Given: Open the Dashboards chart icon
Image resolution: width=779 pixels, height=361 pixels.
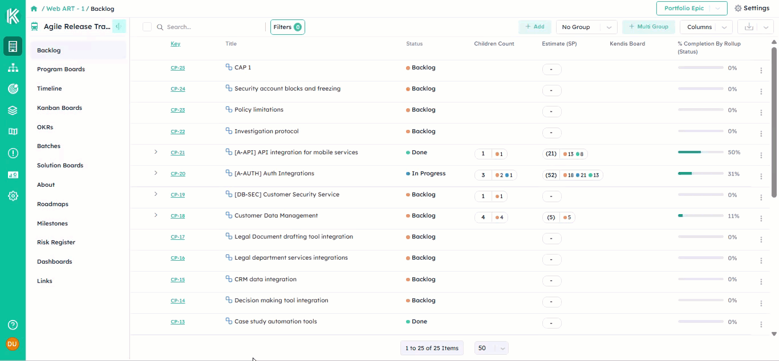Looking at the screenshot, I should (13, 174).
